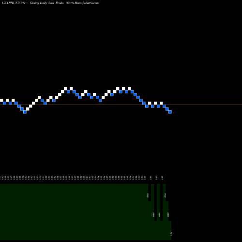This screenshot has width=242, height=242.
Task: Select the final blue Renko brick
Action: coord(170,112)
